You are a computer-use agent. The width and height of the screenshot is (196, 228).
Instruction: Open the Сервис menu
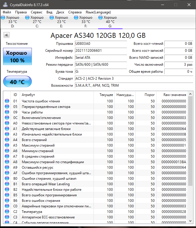tap(37, 12)
